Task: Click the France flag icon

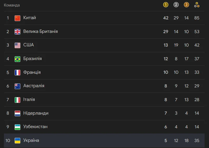Action: click(17, 72)
